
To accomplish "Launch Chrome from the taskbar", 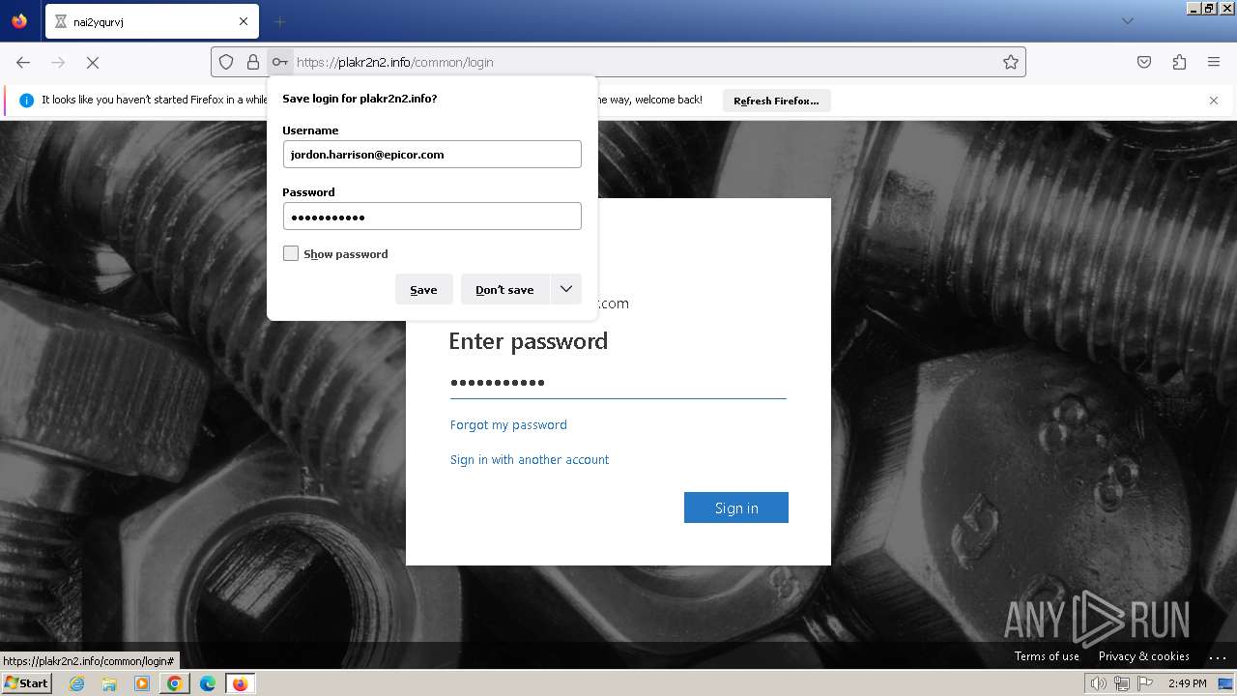I will coord(175,683).
